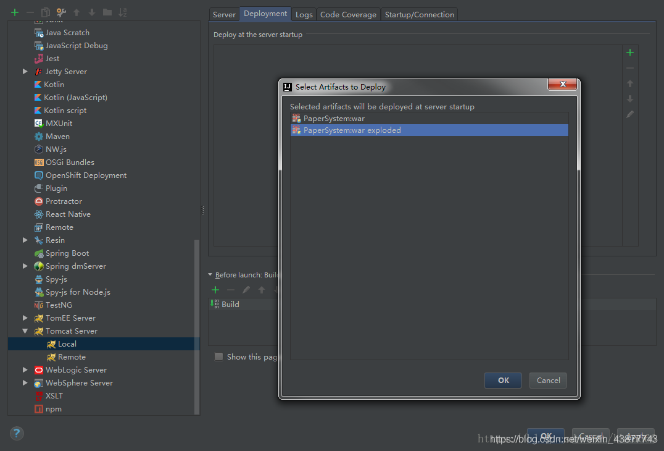Expand the TomEE Server node
Image resolution: width=664 pixels, height=451 pixels.
25,318
